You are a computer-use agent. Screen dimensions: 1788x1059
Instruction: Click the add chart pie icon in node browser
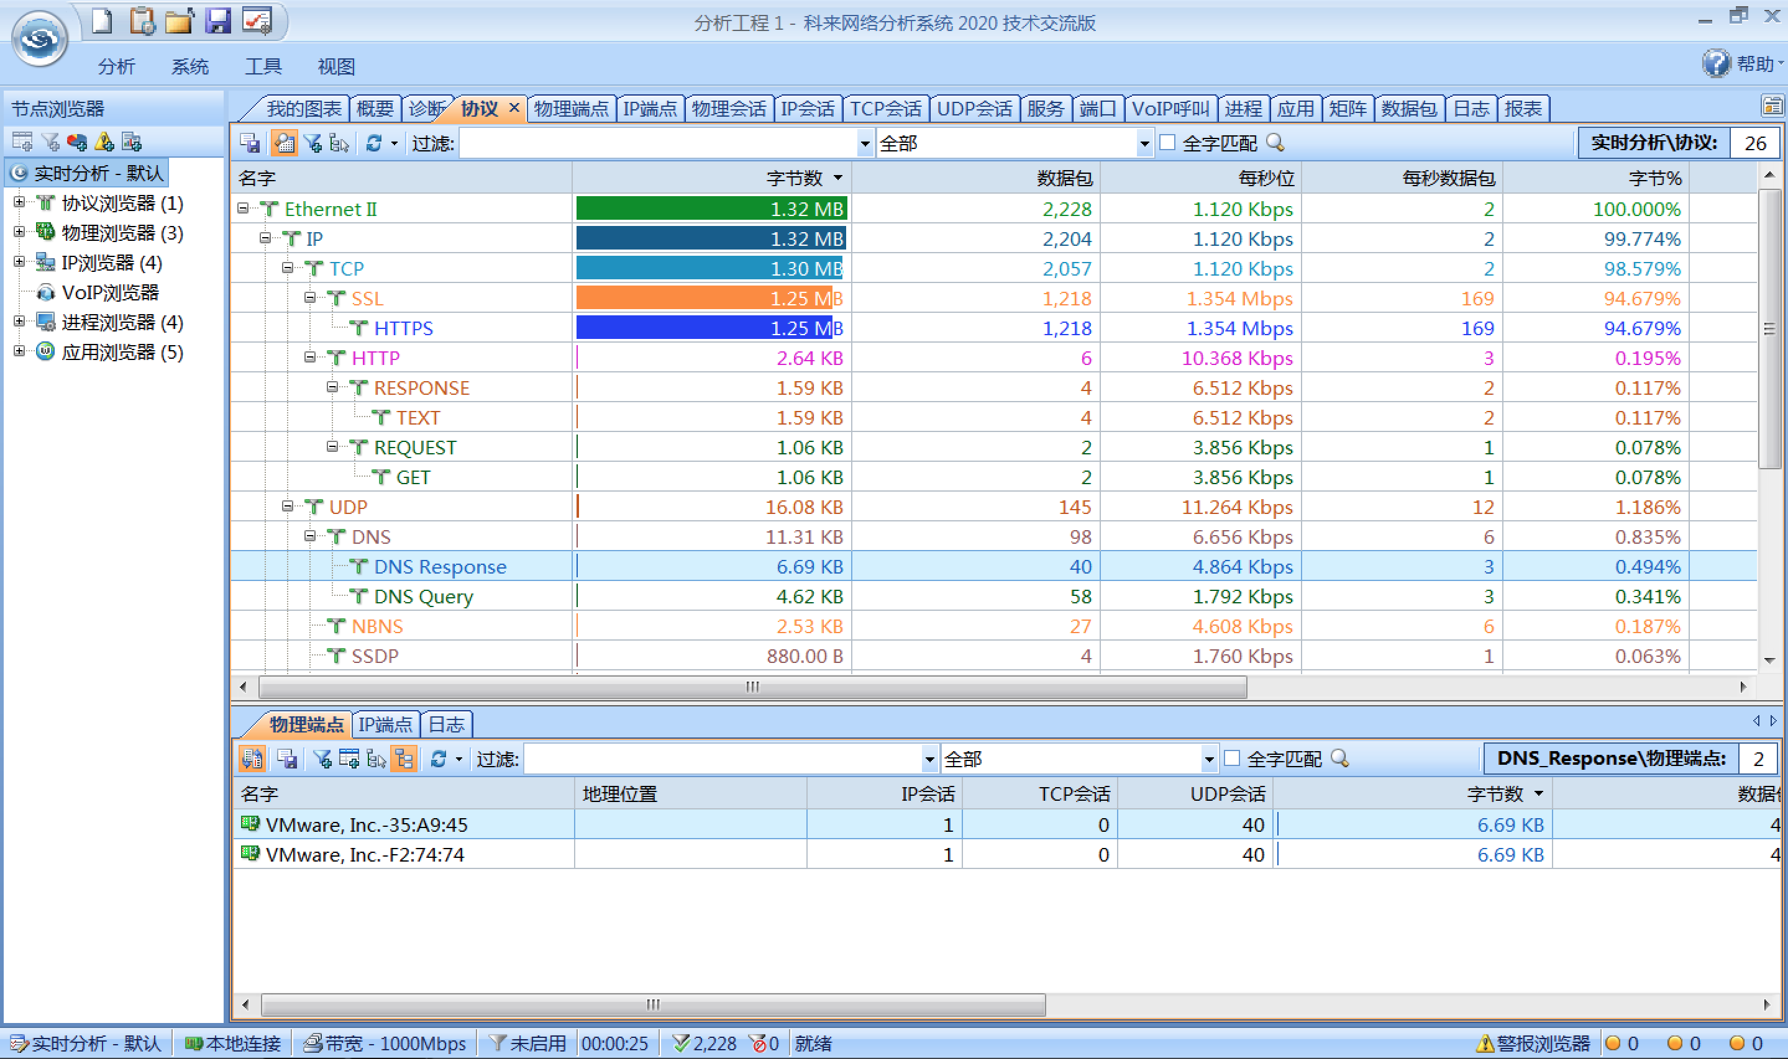pyautogui.click(x=77, y=142)
